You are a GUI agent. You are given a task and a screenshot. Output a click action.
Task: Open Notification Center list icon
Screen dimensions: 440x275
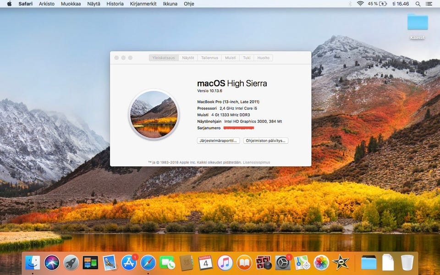429,4
